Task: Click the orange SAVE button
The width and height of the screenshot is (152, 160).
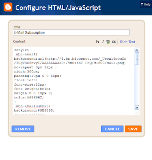Action: 133,129
